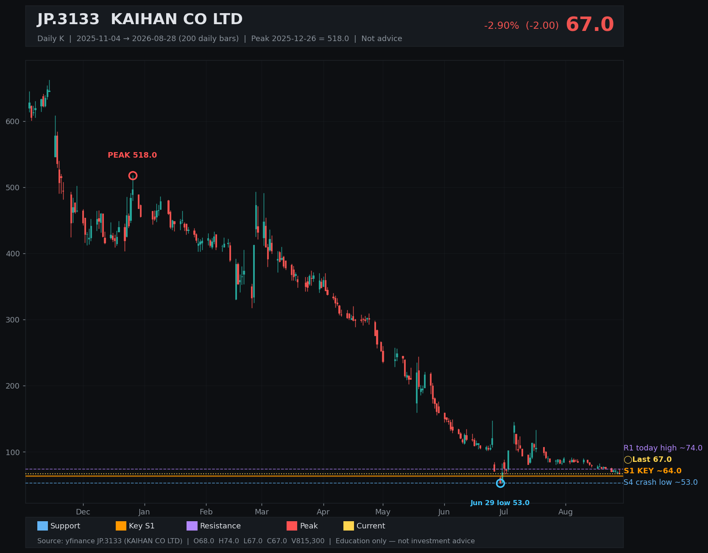The width and height of the screenshot is (708, 553).
Task: Click the 'Key S1' legend label
Action: pos(142,526)
